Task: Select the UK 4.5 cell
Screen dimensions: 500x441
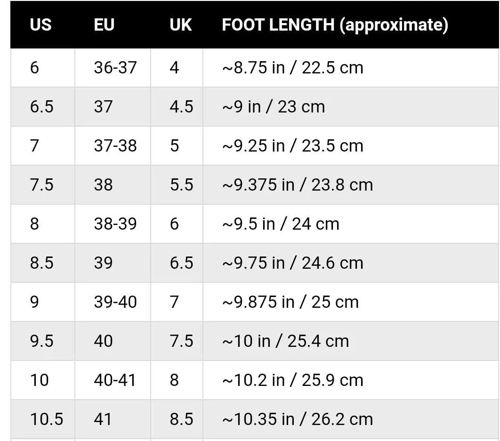Action: (177, 106)
